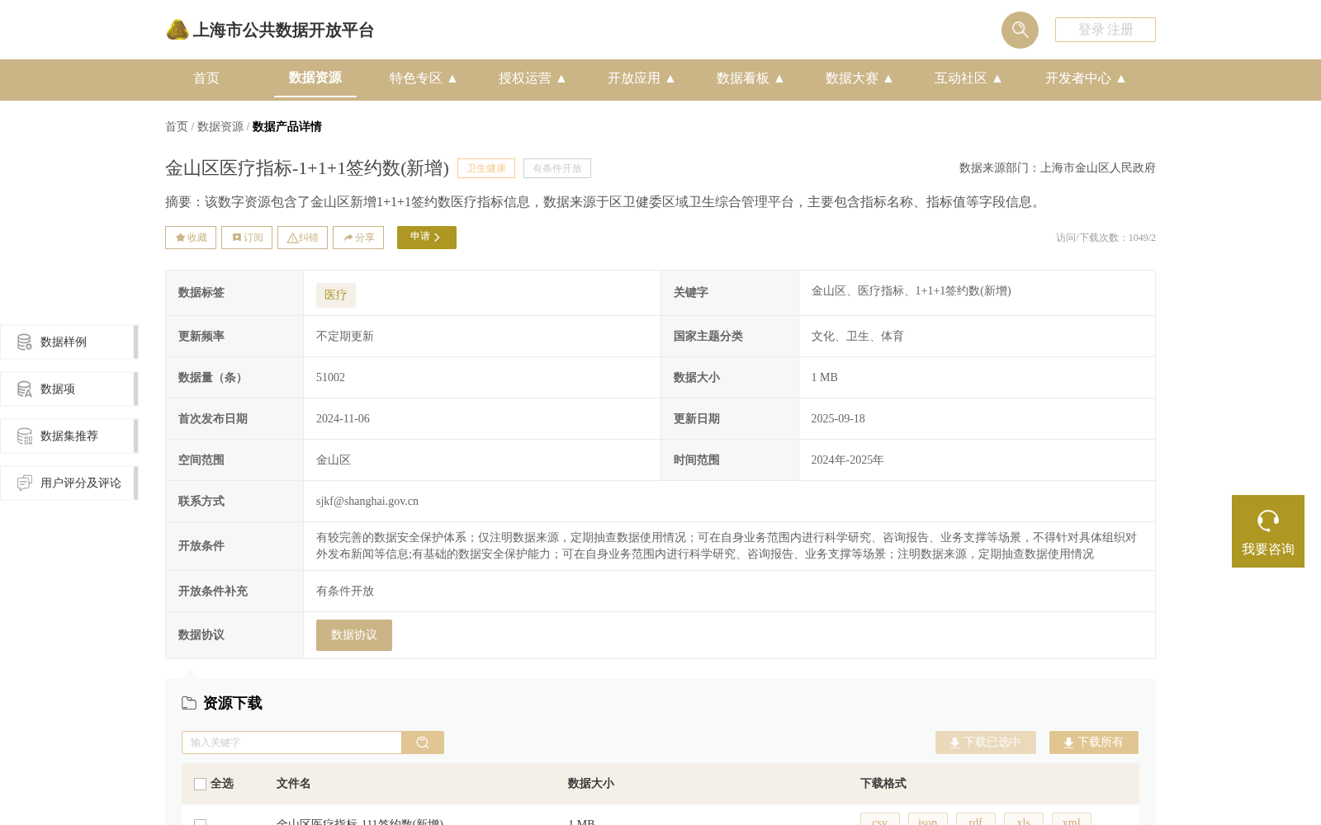The height and width of the screenshot is (825, 1321).
Task: Click the 数据资源 breadcrumb link
Action: point(220,126)
